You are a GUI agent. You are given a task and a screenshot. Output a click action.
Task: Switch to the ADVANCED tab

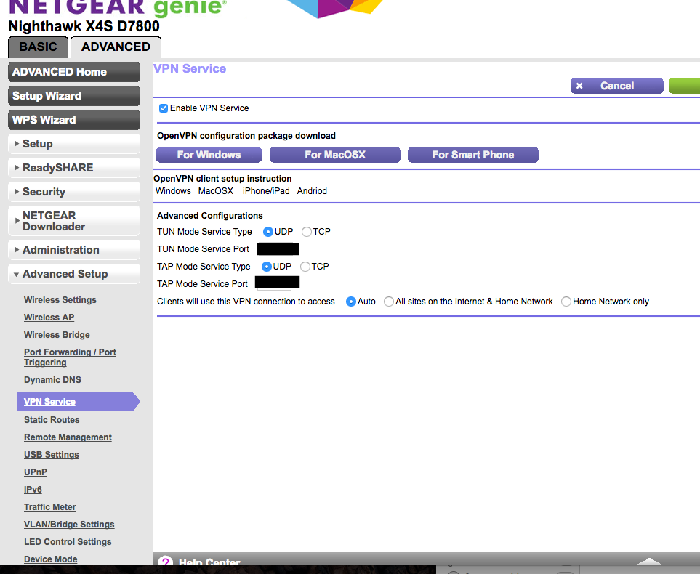(x=116, y=47)
